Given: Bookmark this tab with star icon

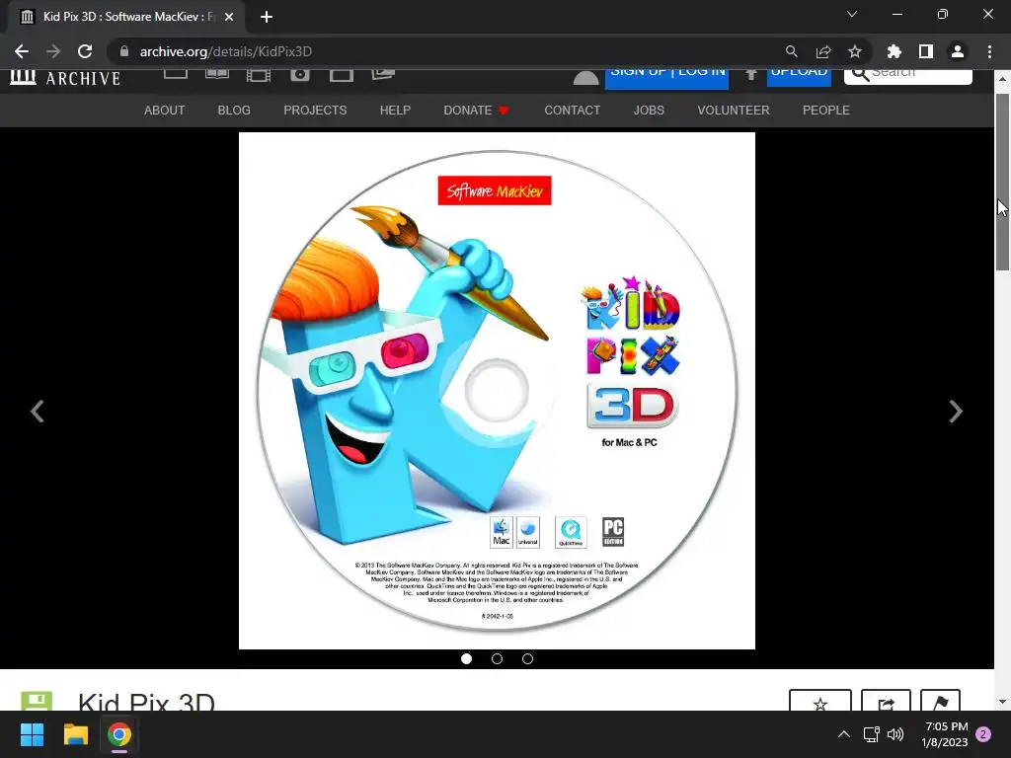Looking at the screenshot, I should click(x=855, y=51).
